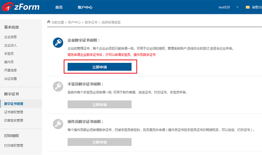
Task: Open 企业法人 in the sidebar
Action: coord(10,45)
